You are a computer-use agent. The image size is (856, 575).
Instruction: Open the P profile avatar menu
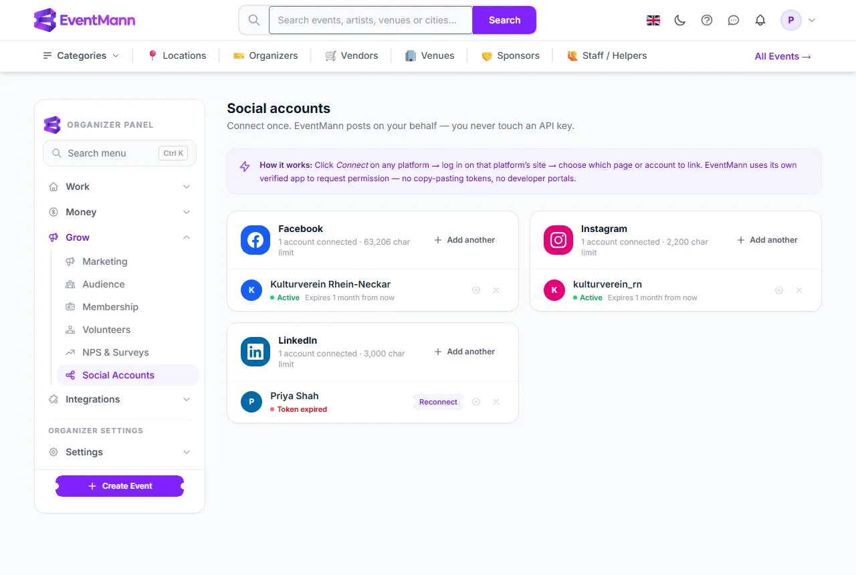798,20
